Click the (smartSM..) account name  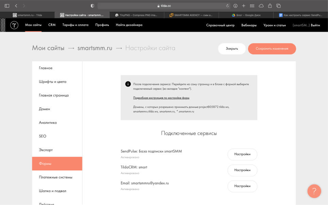pyautogui.click(x=301, y=25)
